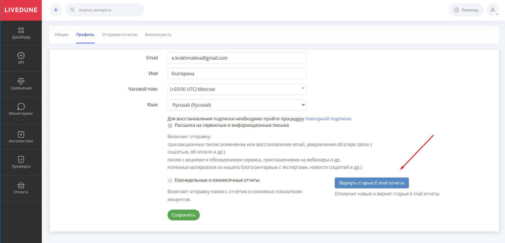Toggle Еженедельные и ежемесячные отчеты checkbox

tap(170, 181)
